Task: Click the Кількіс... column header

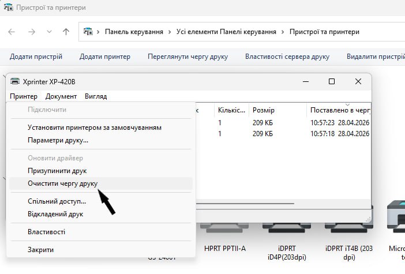Action: [x=231, y=110]
